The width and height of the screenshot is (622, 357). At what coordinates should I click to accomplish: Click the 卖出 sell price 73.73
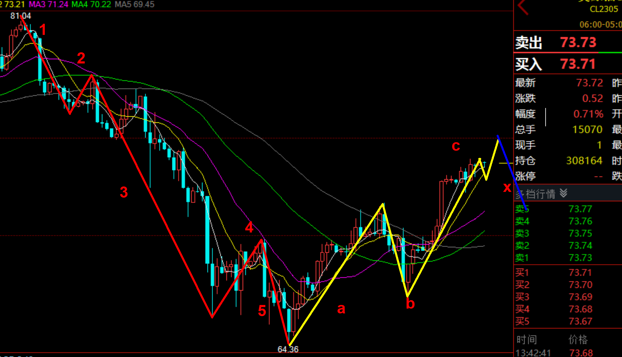tap(578, 42)
